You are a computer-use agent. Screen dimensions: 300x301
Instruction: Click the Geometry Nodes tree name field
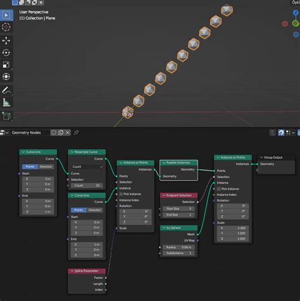[30, 132]
